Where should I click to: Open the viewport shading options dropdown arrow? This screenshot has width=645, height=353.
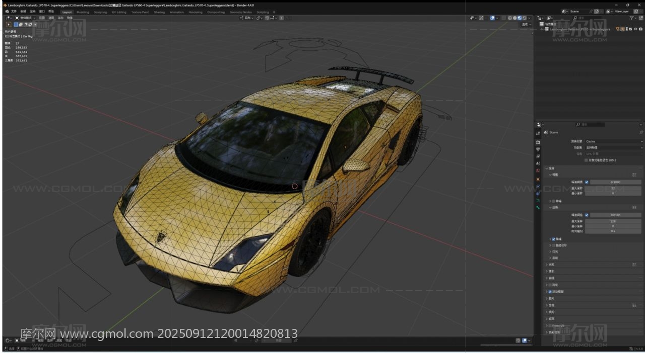tap(529, 18)
